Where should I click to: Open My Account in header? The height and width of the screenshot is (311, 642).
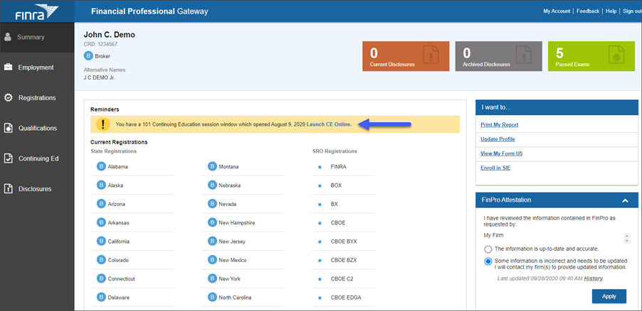pyautogui.click(x=557, y=11)
